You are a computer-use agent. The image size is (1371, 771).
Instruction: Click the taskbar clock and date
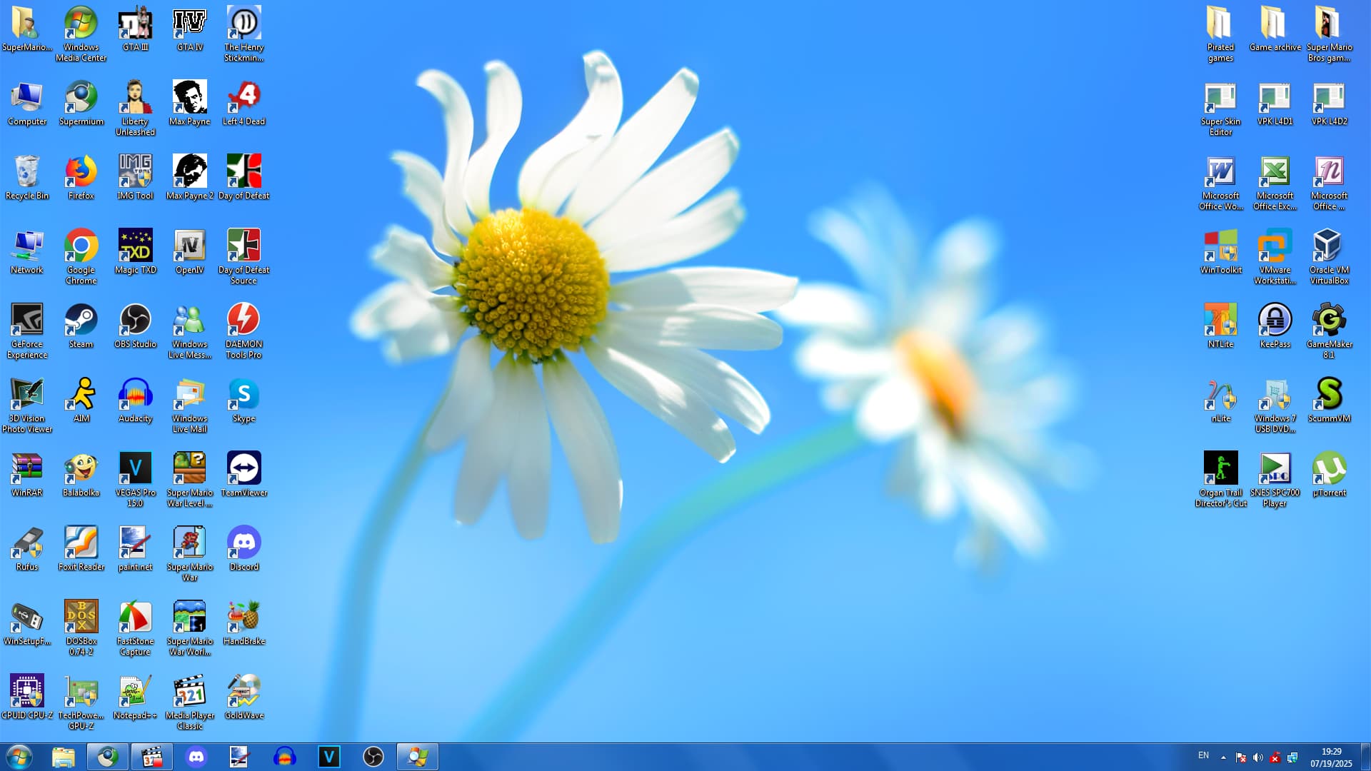(x=1330, y=757)
